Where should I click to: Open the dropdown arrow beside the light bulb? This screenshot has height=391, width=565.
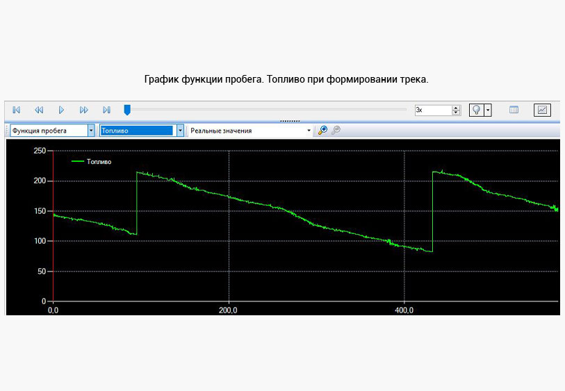(488, 110)
